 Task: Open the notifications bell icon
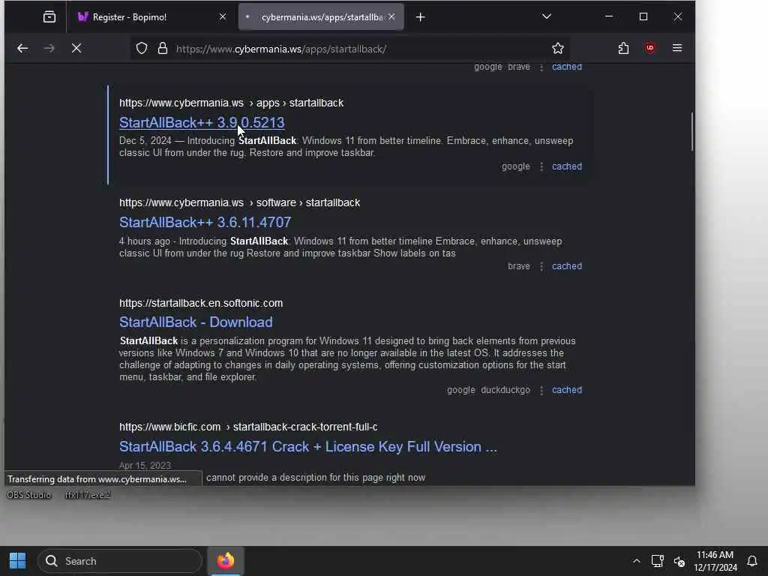pos(752,561)
